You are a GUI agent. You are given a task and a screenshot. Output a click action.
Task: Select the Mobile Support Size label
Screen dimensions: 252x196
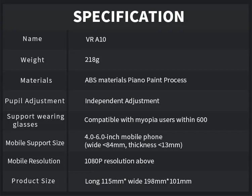click(x=35, y=143)
